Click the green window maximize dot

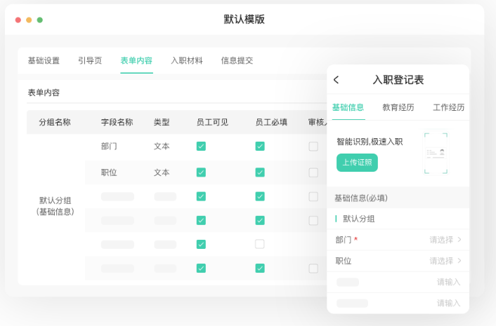coord(40,20)
